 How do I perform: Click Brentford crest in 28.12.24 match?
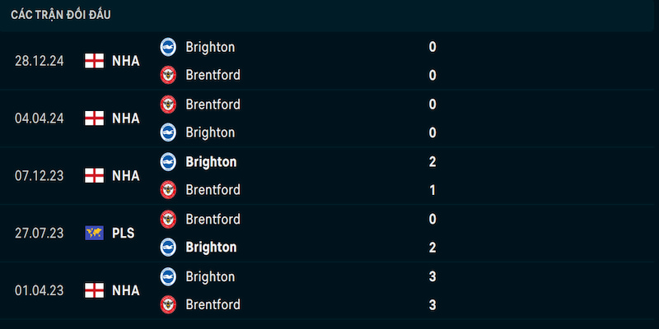(168, 75)
